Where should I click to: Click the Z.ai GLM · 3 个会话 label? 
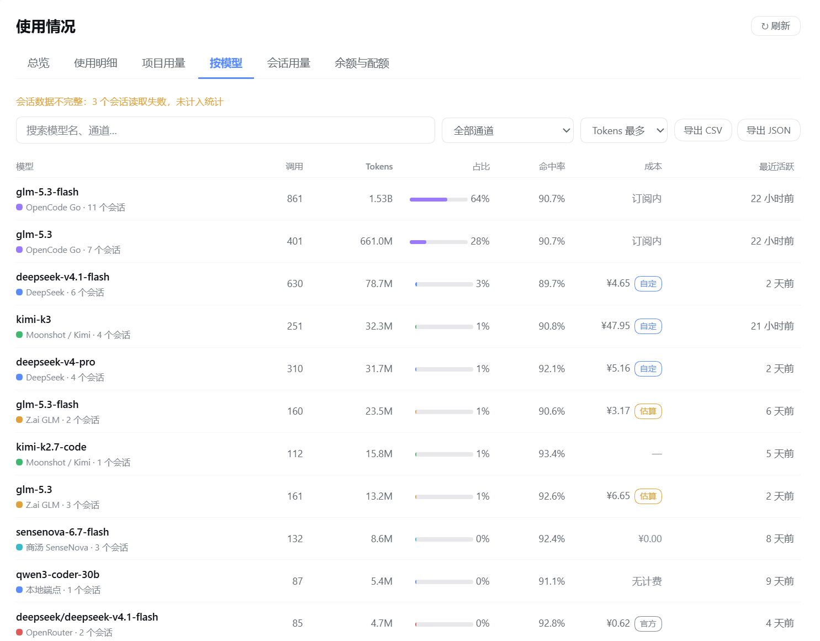pos(62,505)
